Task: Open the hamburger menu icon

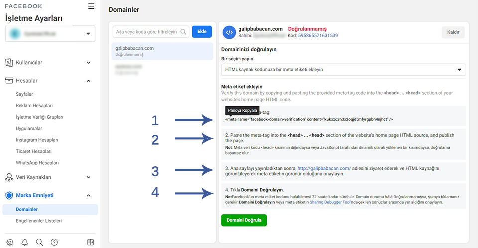Action: pyautogui.click(x=91, y=6)
